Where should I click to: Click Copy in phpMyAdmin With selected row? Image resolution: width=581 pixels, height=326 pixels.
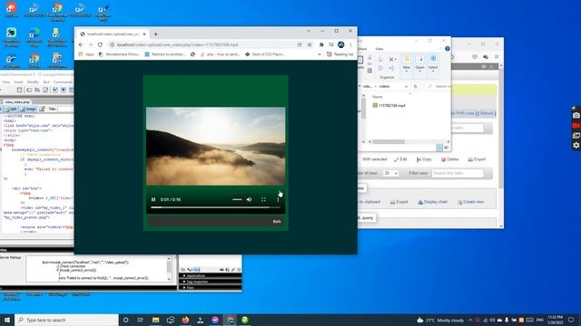[424, 159]
